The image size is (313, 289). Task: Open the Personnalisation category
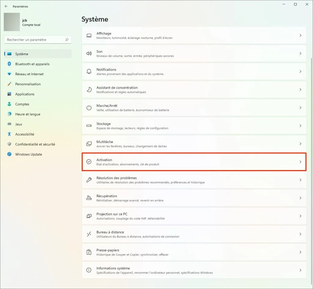[38, 84]
